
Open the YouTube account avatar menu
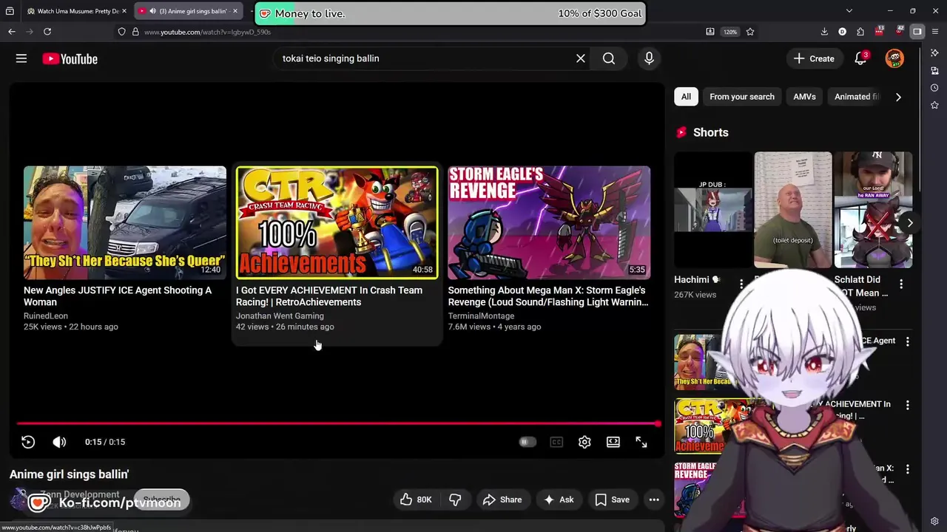894,58
